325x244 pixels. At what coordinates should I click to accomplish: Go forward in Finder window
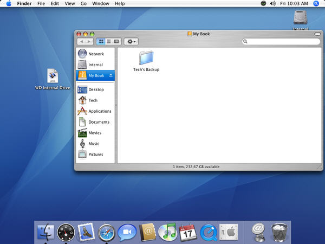coord(89,42)
